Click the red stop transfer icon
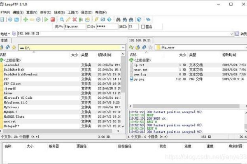The height and width of the screenshot is (164, 247). pos(53,19)
